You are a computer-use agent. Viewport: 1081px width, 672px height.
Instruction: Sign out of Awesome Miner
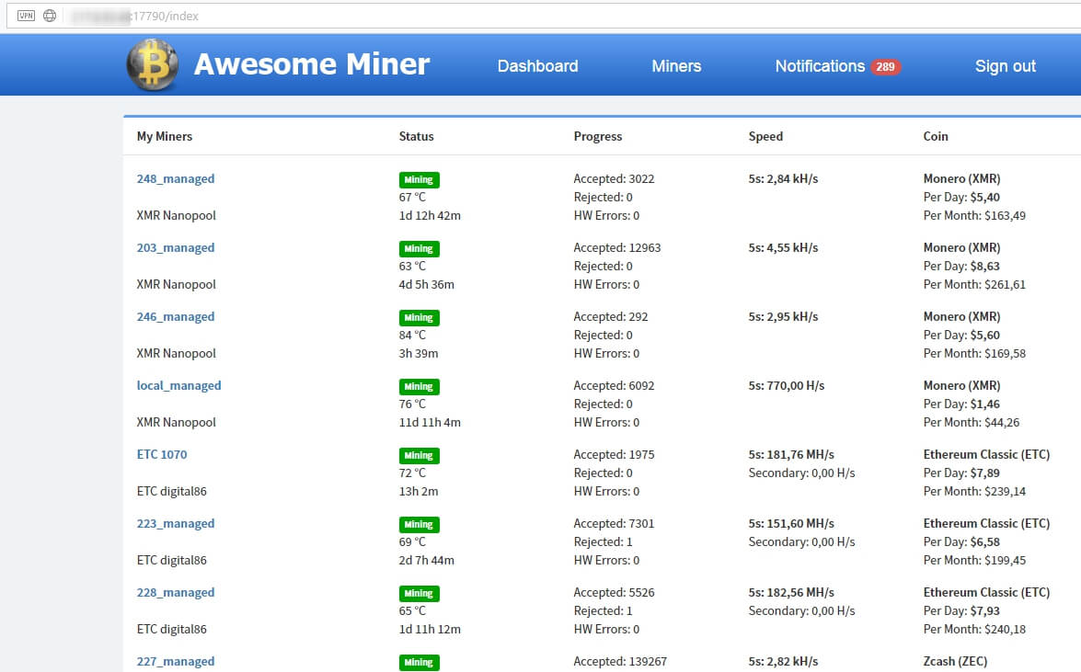tap(1006, 66)
